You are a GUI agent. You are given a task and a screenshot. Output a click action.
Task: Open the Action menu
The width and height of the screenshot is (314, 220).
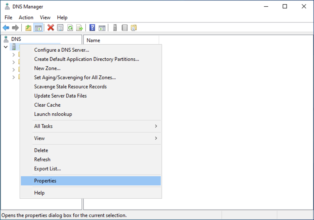[x=26, y=17]
